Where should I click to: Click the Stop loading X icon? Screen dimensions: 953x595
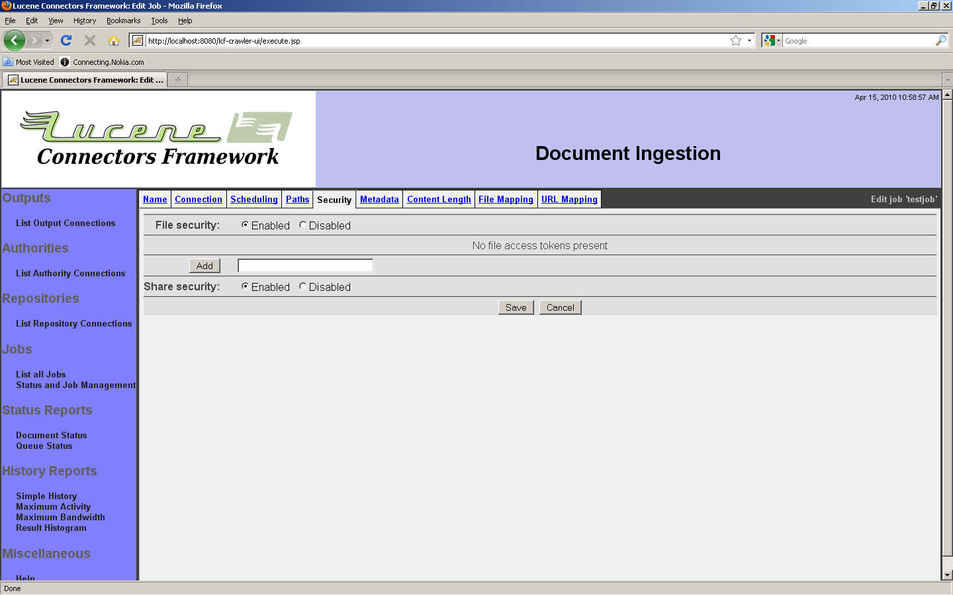point(90,40)
